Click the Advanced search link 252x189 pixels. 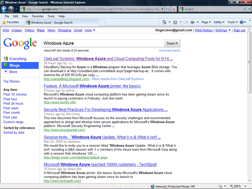pos(170,50)
